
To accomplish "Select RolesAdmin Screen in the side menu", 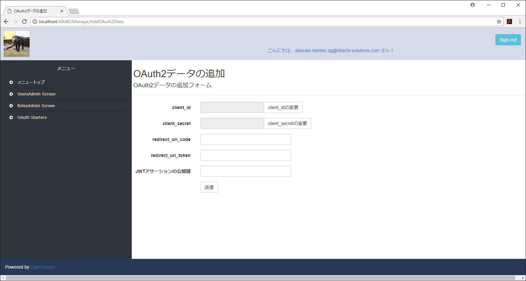I will coord(36,106).
